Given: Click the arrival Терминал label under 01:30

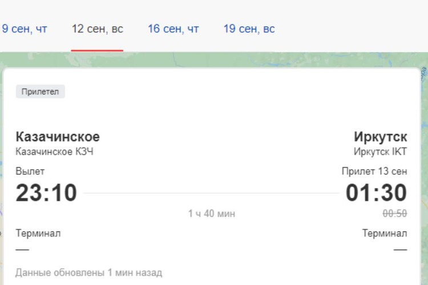Looking at the screenshot, I should [x=385, y=233].
